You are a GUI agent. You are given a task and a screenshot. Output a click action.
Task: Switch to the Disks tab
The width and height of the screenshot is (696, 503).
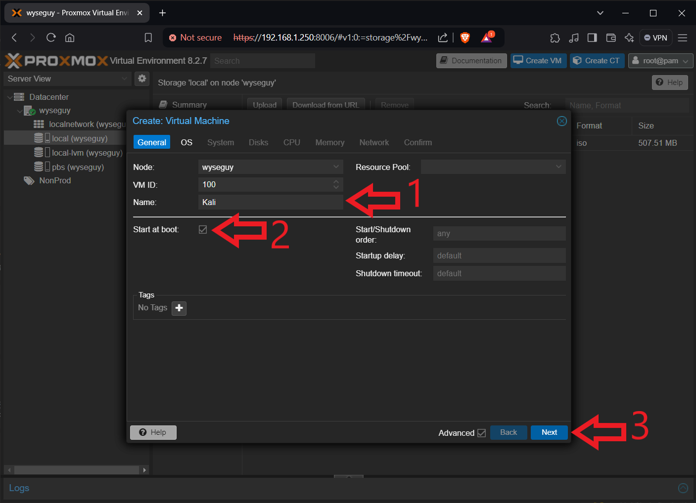tap(258, 142)
